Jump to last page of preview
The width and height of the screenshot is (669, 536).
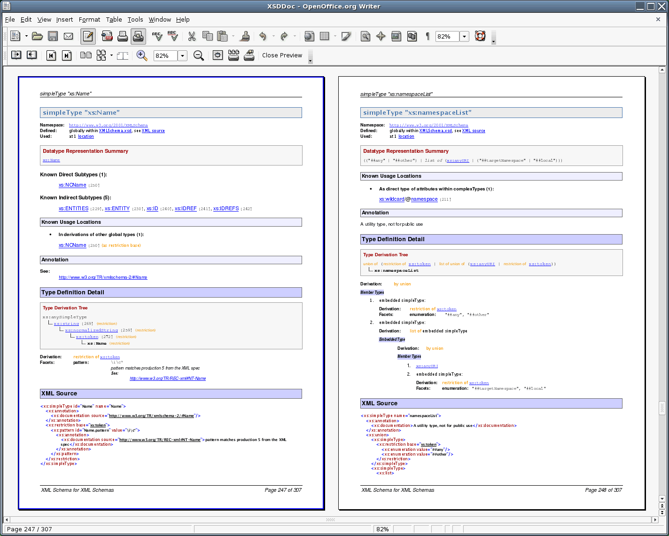click(67, 55)
